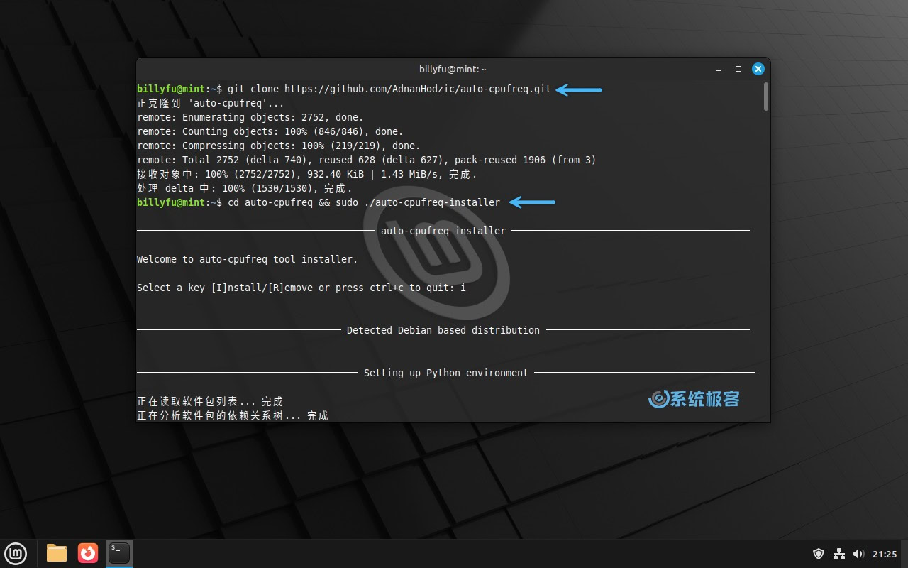
Task: Click the terminal title bar 'billyfu@mint: ~'
Action: point(453,69)
